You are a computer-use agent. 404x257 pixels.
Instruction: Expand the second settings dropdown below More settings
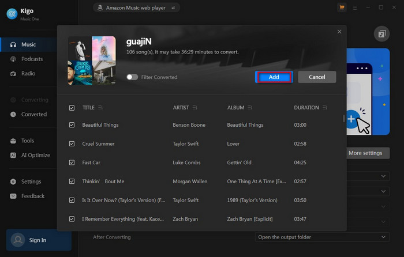point(383,191)
